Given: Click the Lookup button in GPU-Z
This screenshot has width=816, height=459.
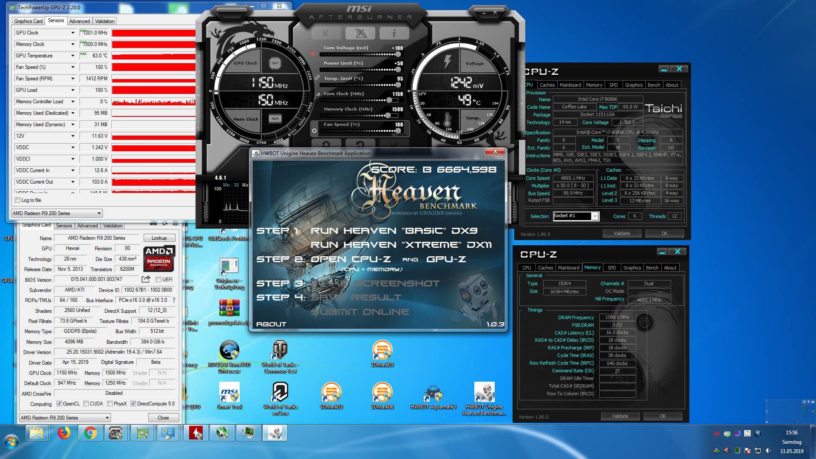Looking at the screenshot, I should [x=159, y=238].
